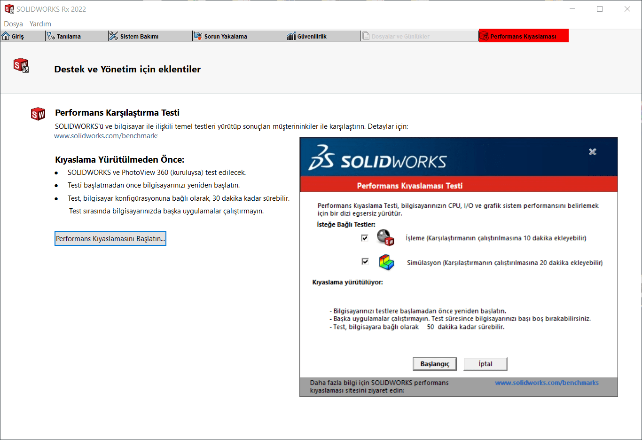Maximize the SOLIDWORKS Rx window

click(x=600, y=9)
